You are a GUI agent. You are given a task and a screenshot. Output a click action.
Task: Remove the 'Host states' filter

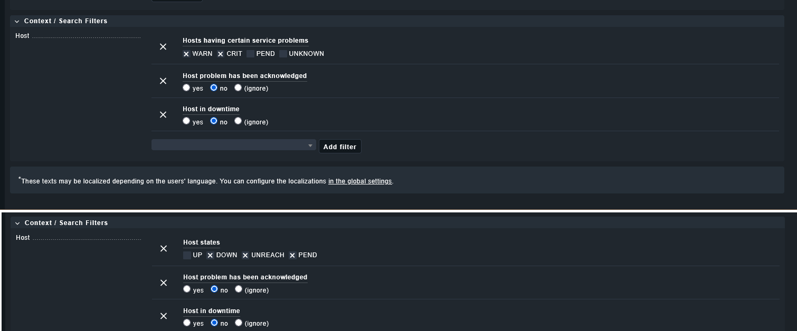[164, 249]
